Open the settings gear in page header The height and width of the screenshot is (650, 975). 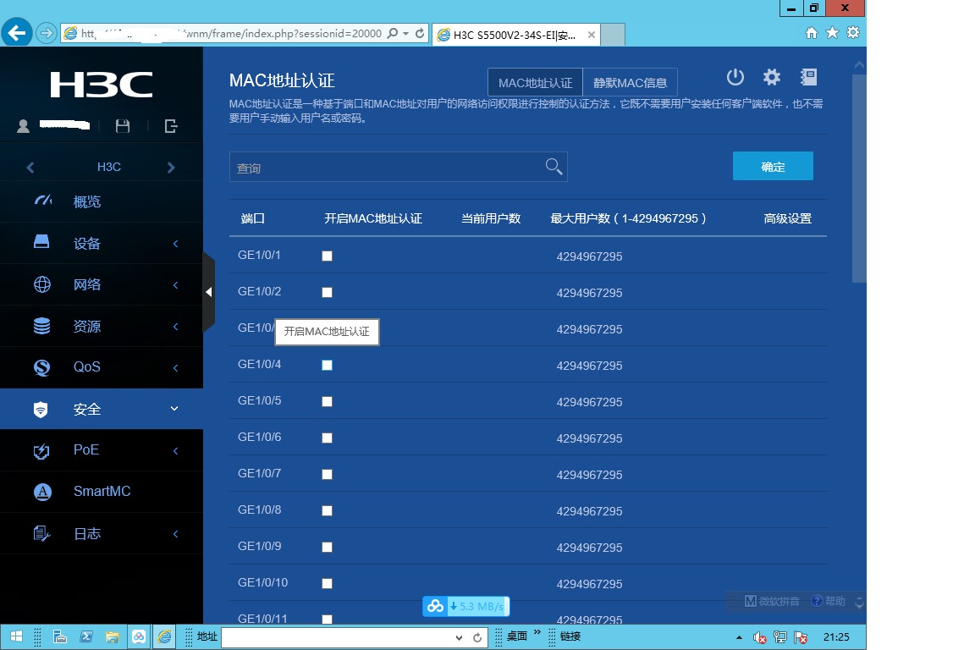pos(772,77)
